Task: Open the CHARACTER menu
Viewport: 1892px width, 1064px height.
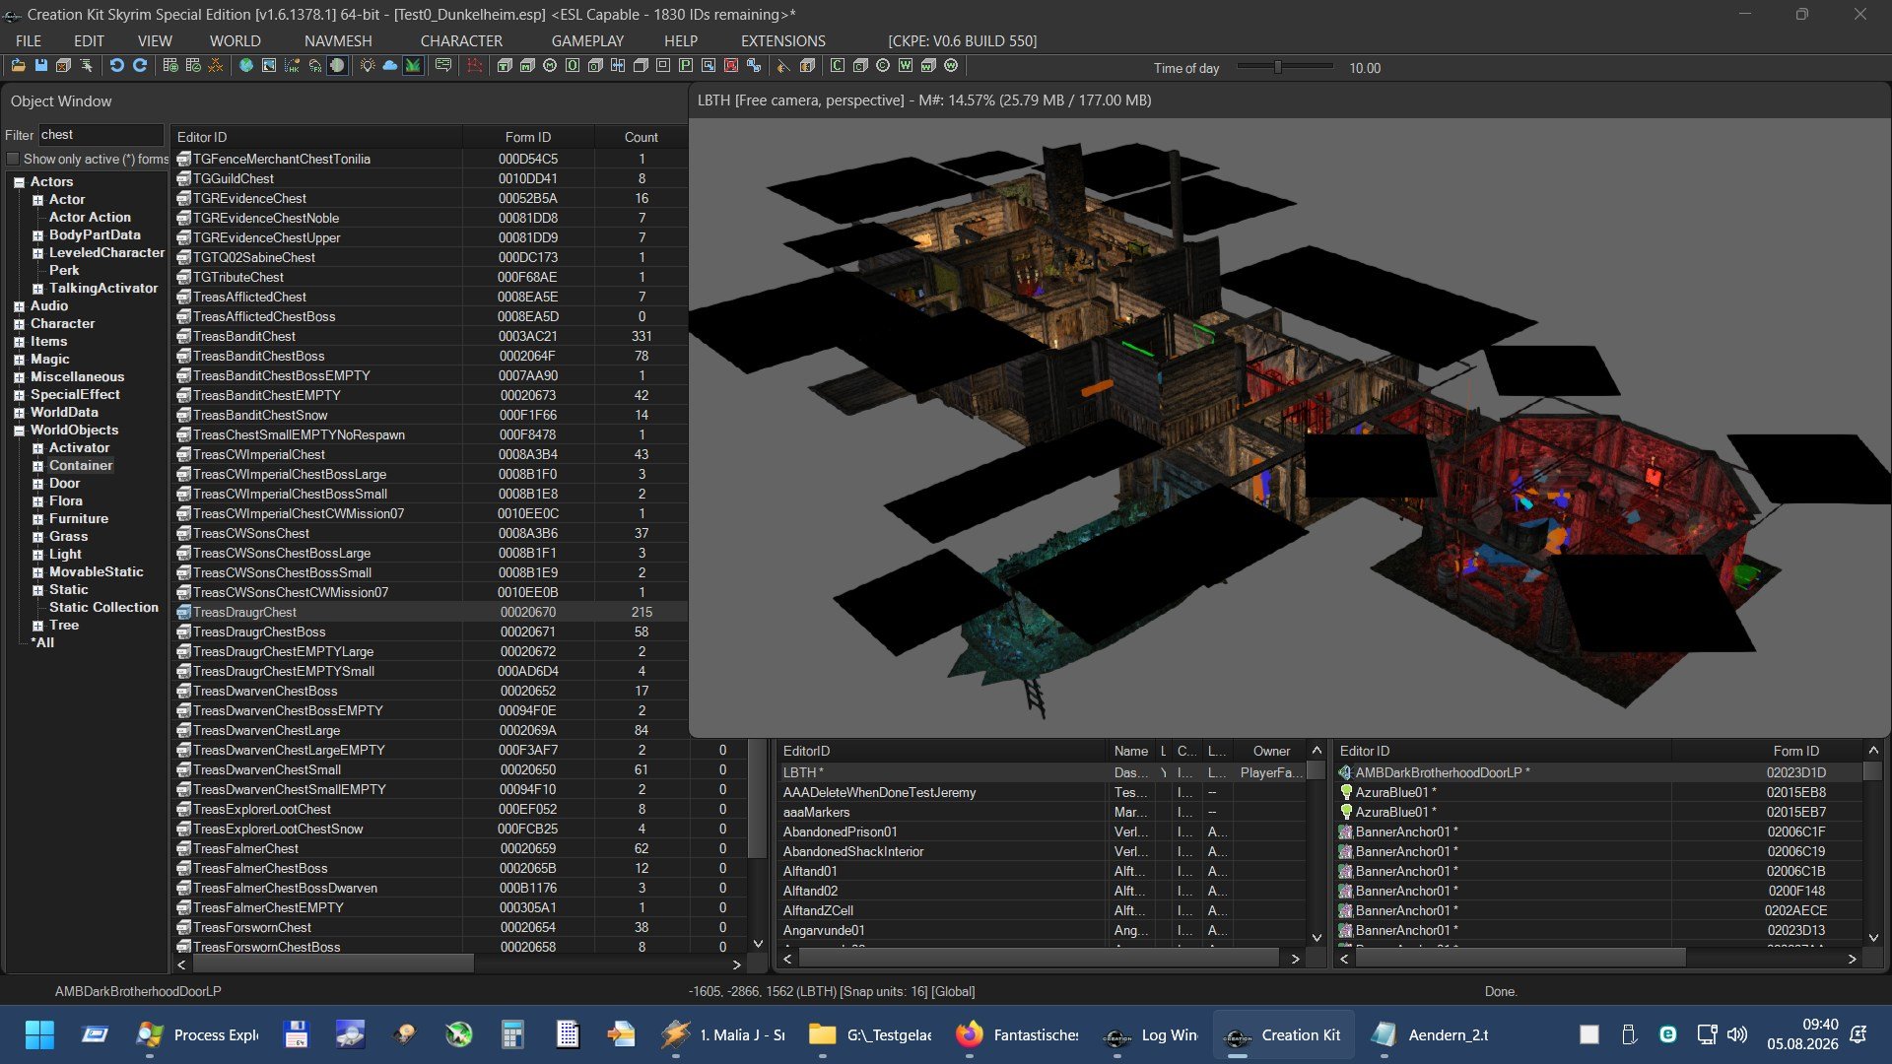Action: [x=461, y=40]
